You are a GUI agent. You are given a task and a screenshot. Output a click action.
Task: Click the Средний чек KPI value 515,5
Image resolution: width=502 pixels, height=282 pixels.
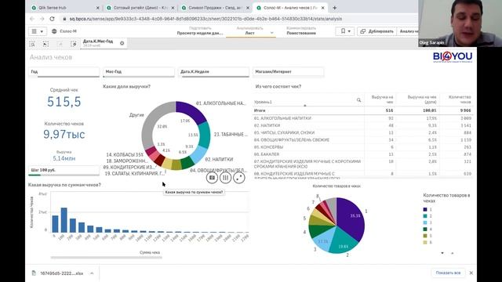coord(64,102)
